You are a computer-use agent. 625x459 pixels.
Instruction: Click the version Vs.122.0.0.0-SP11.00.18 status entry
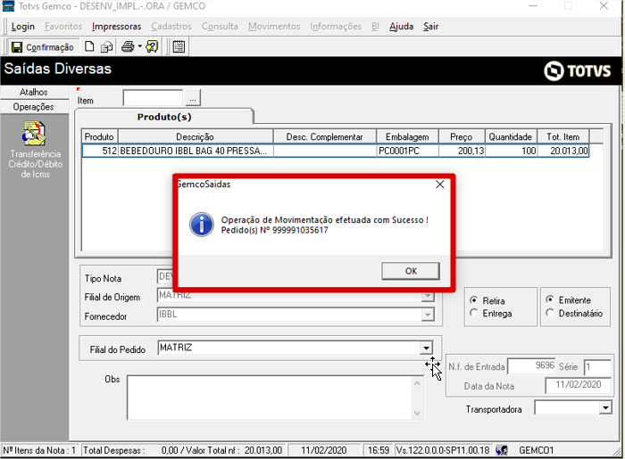click(x=443, y=450)
